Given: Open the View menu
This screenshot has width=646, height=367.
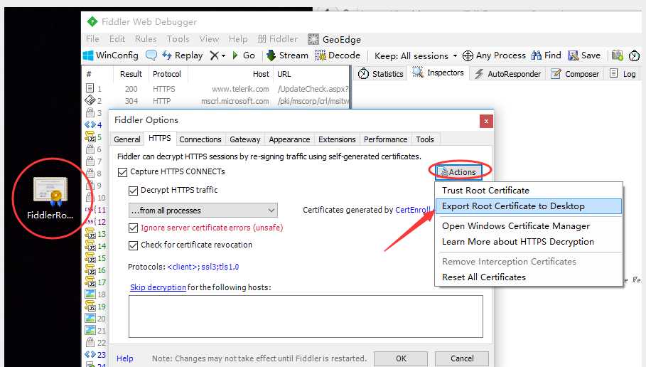Looking at the screenshot, I should [x=209, y=39].
